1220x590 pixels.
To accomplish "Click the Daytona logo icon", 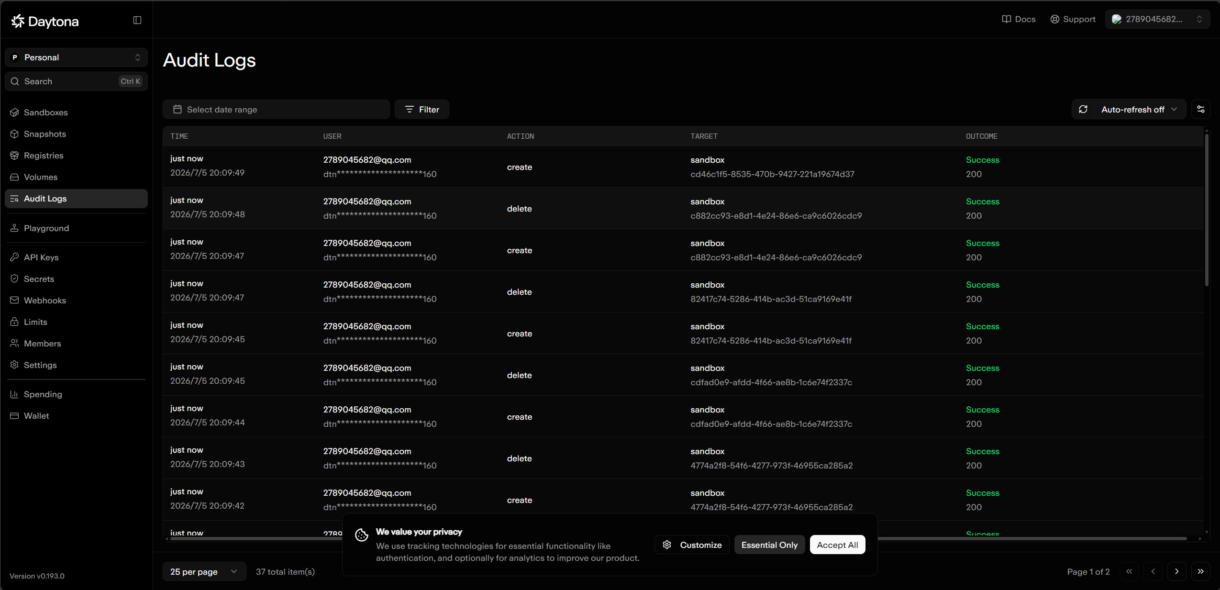I will click(x=18, y=21).
